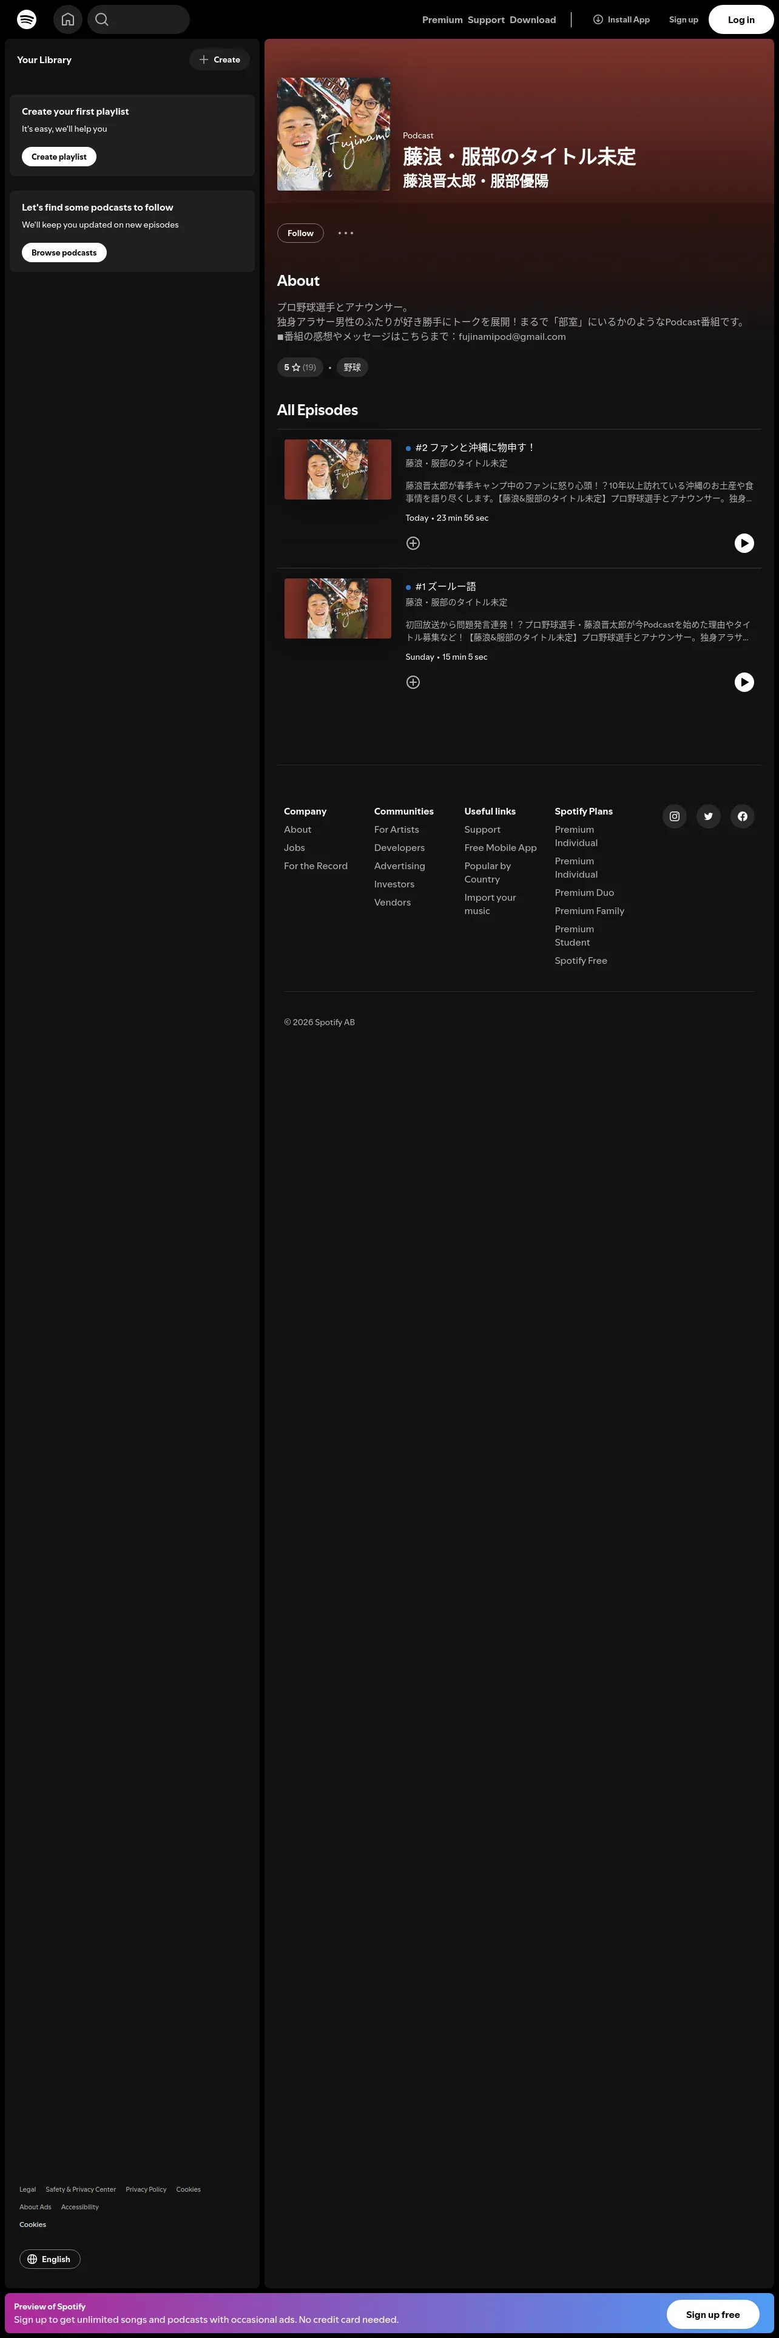Open Premium Duo footer link
The height and width of the screenshot is (2338, 779).
point(584,893)
